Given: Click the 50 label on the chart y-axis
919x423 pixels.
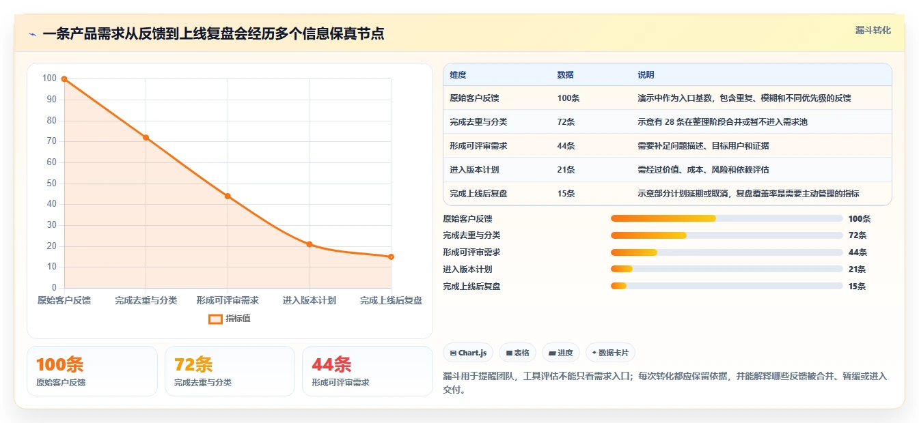Looking at the screenshot, I should tap(51, 184).
